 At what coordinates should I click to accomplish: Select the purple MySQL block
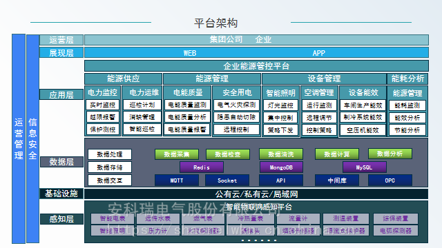pos(365,167)
